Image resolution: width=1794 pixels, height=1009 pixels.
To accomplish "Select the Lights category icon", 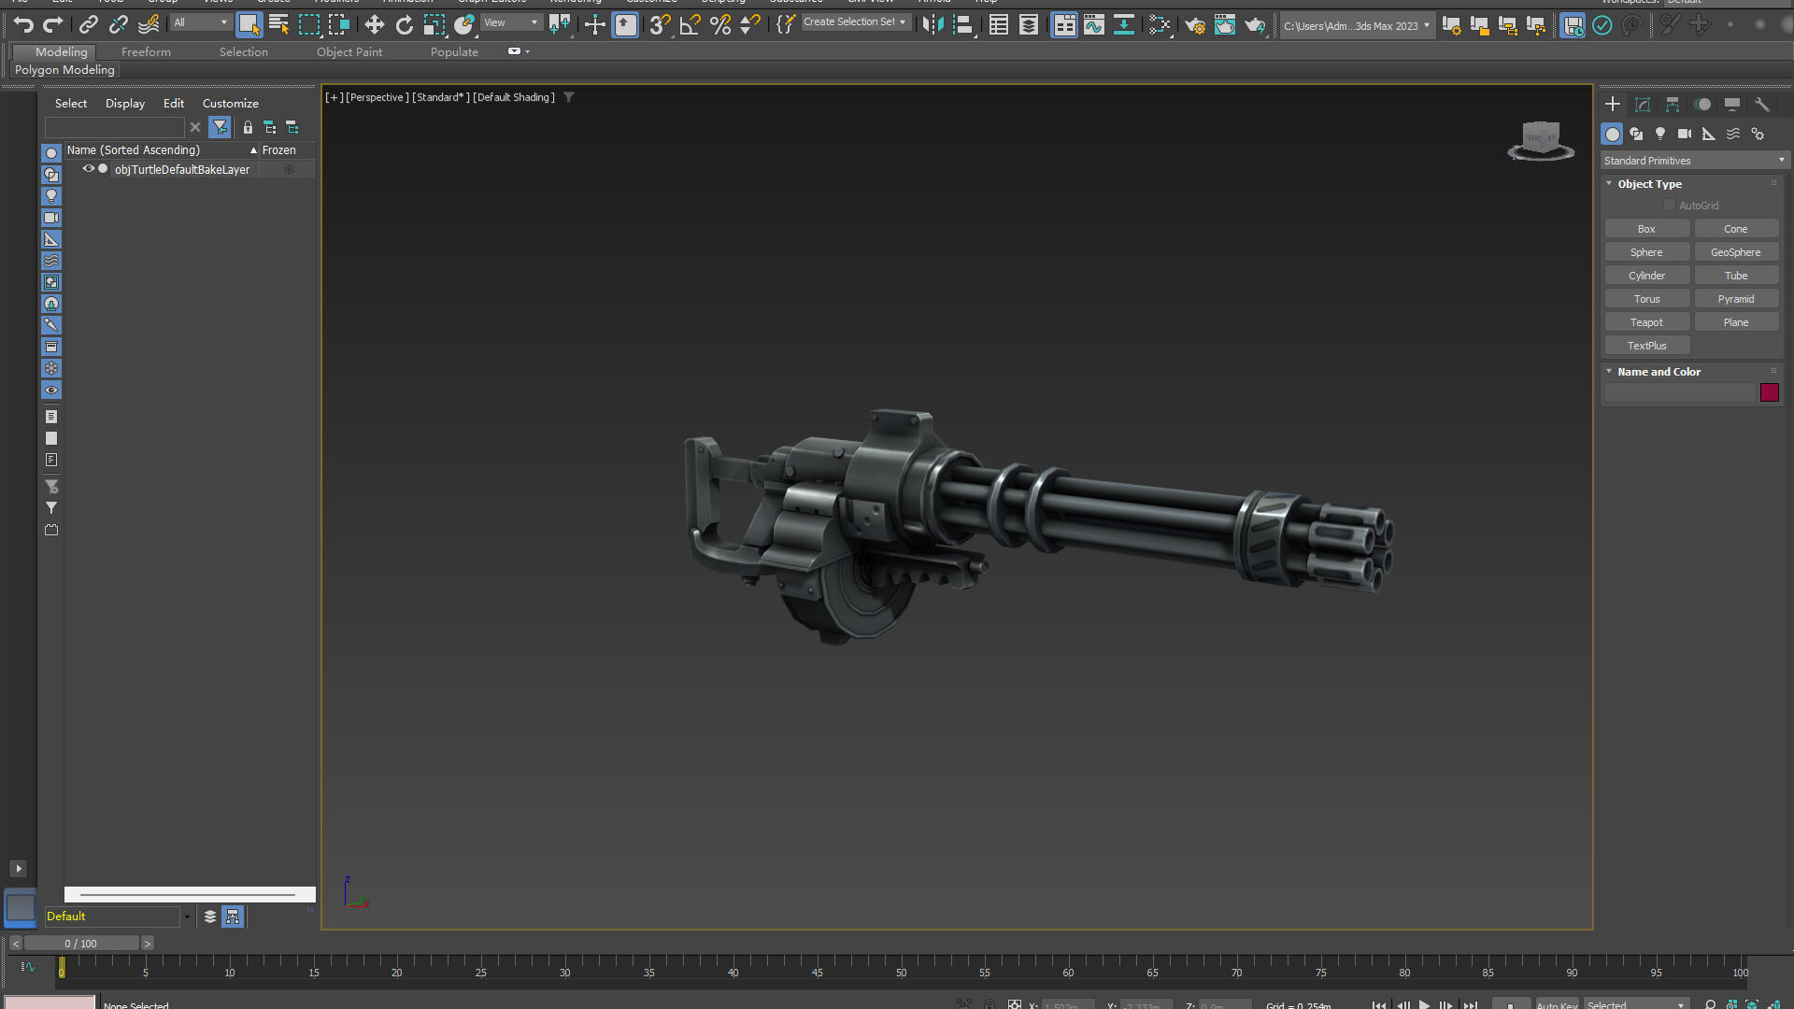I will coord(1660,134).
